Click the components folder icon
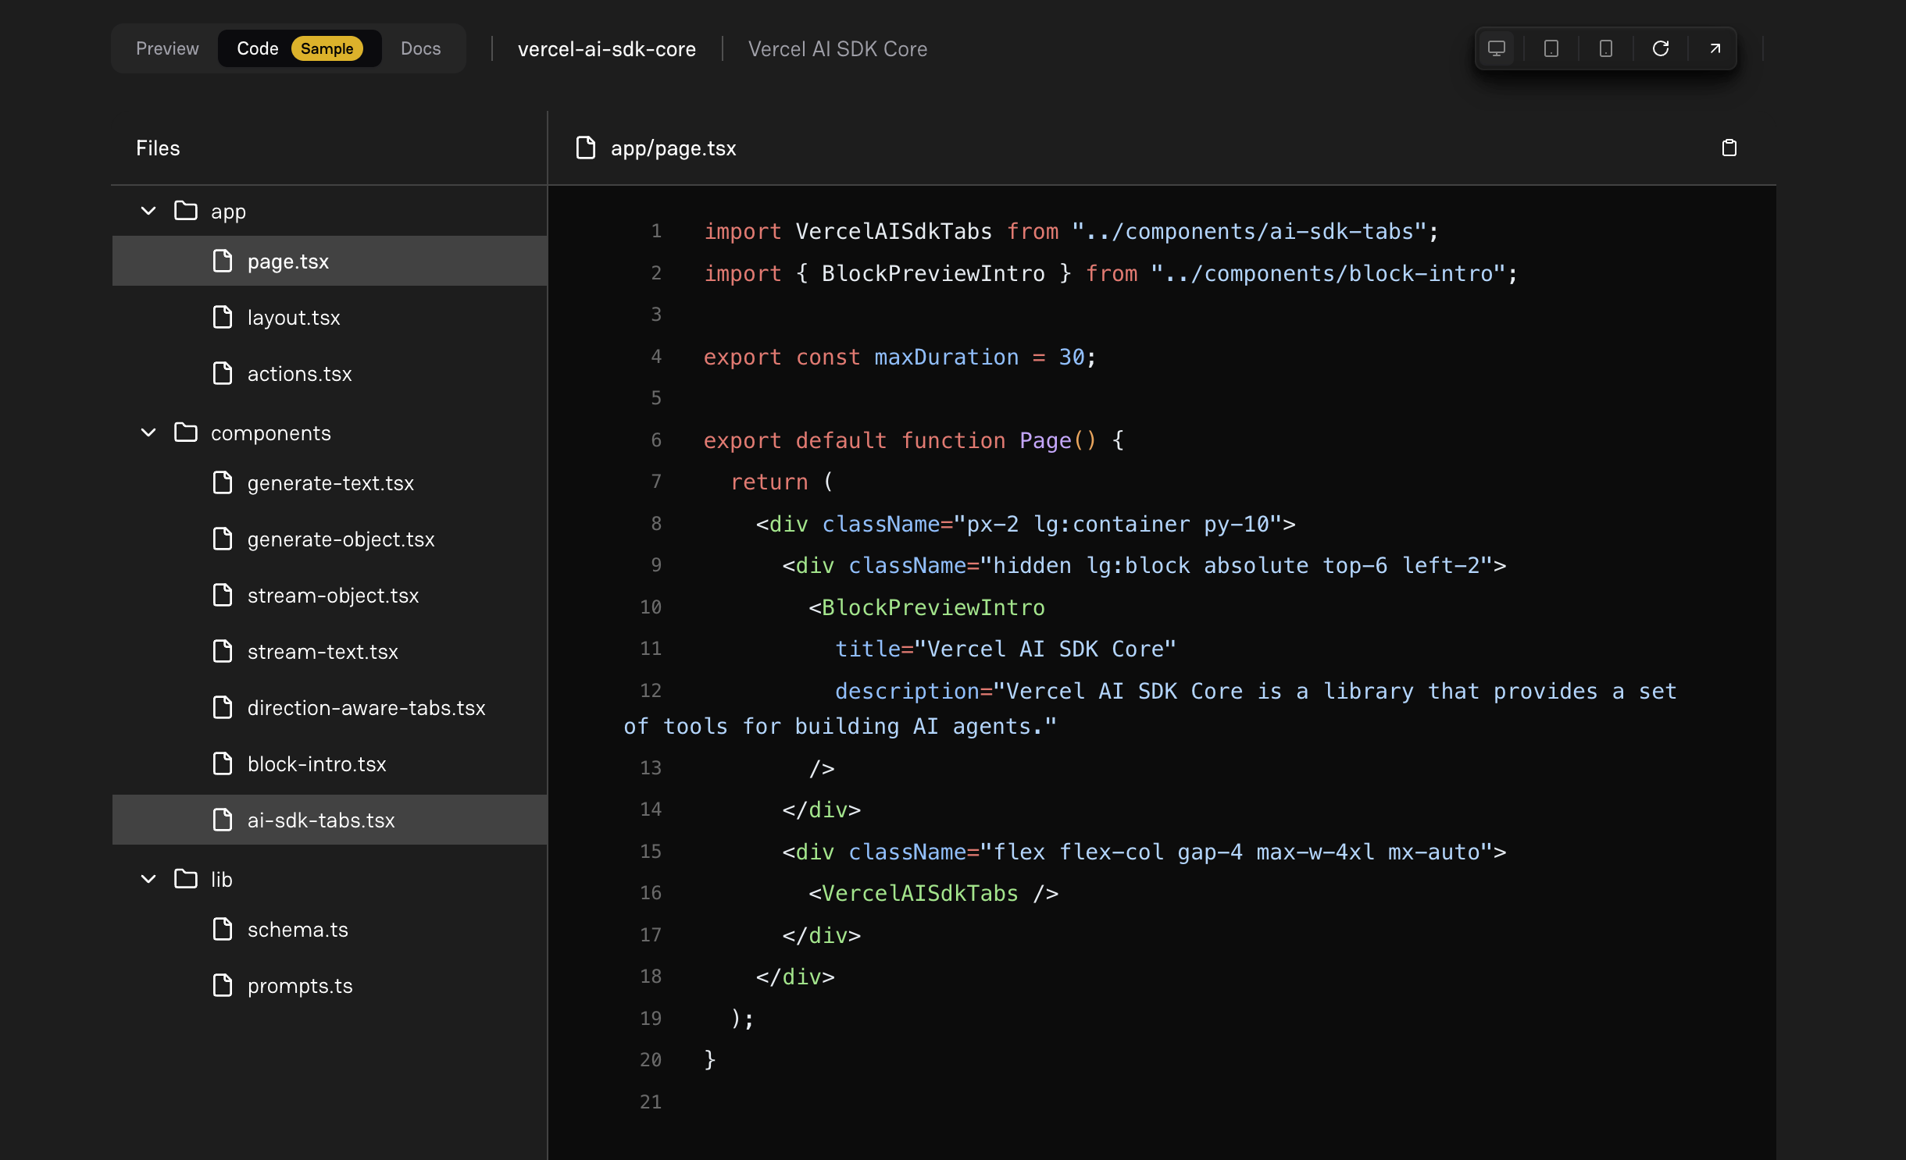Viewport: 1906px width, 1160px height. click(186, 432)
